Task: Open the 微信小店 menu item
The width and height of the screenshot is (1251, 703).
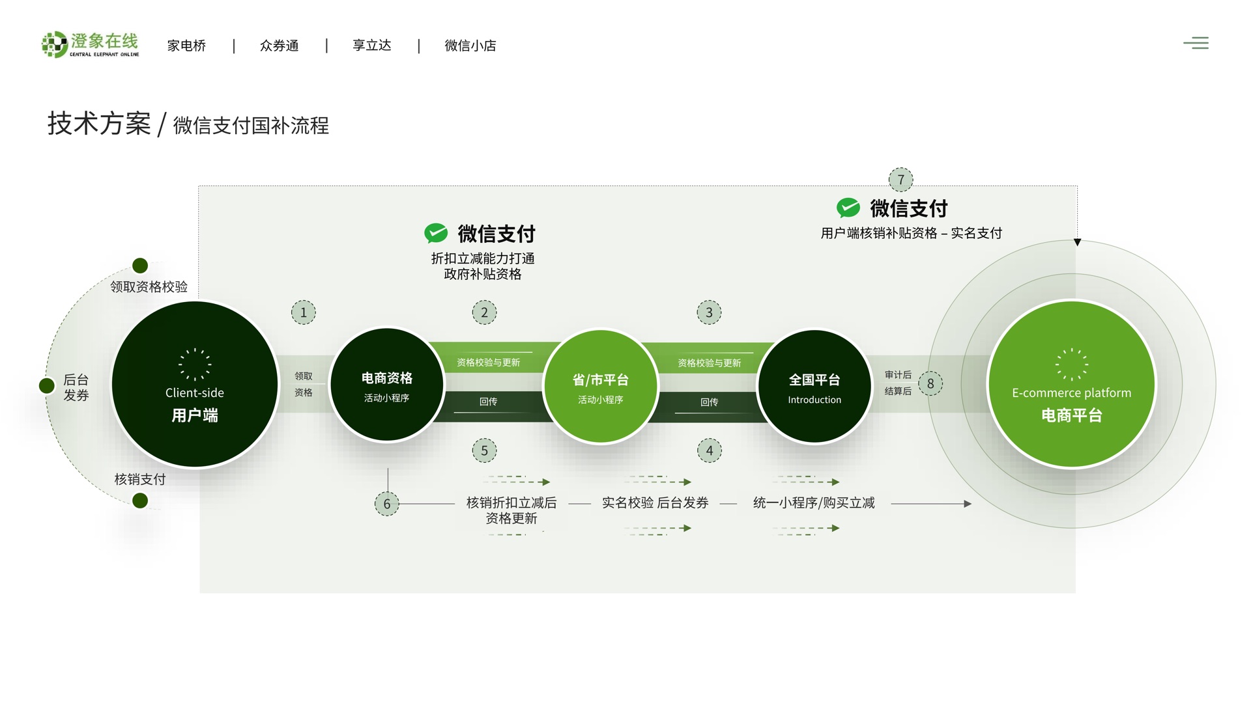Action: (470, 46)
